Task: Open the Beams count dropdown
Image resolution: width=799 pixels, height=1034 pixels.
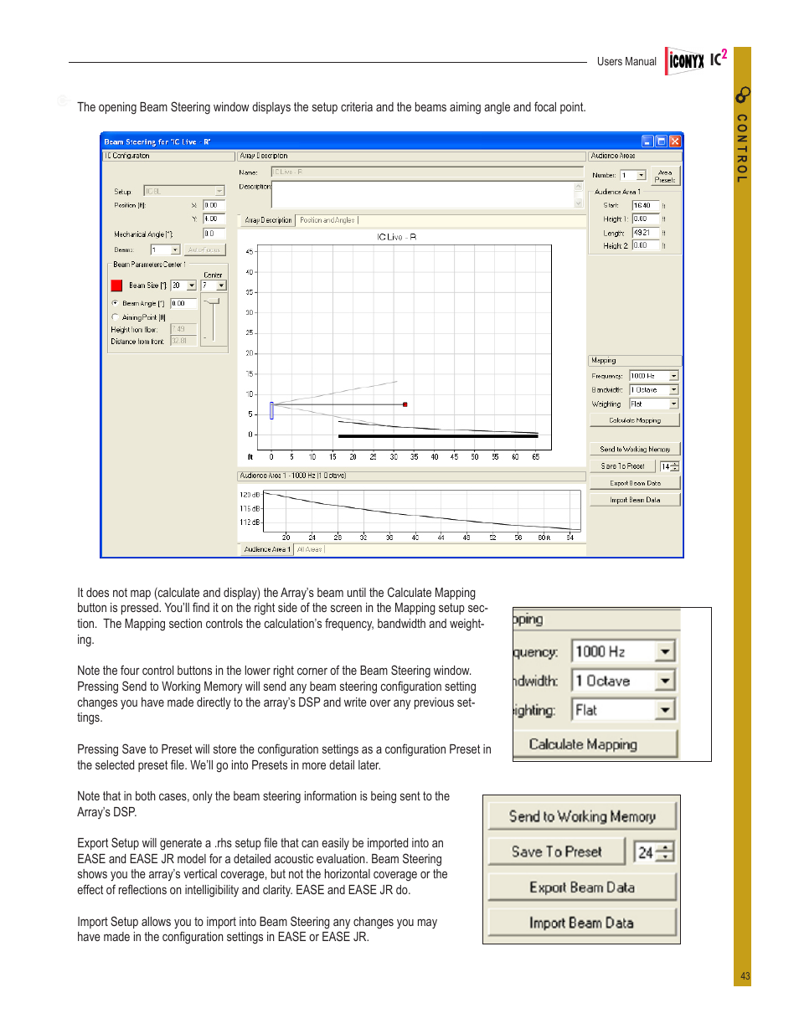Action: pyautogui.click(x=175, y=249)
